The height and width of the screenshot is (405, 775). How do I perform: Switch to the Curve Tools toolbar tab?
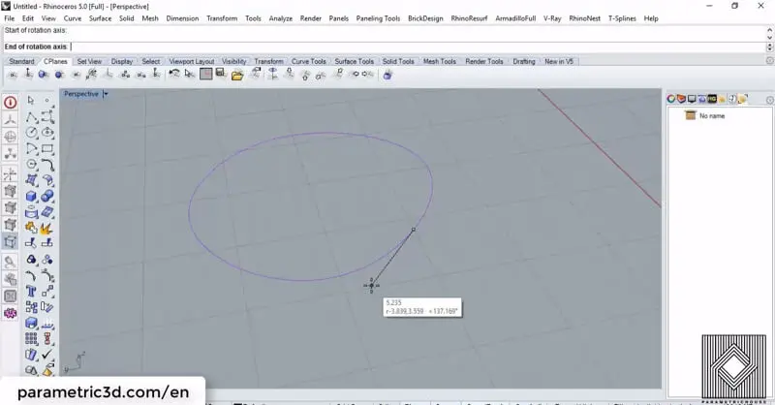(309, 61)
